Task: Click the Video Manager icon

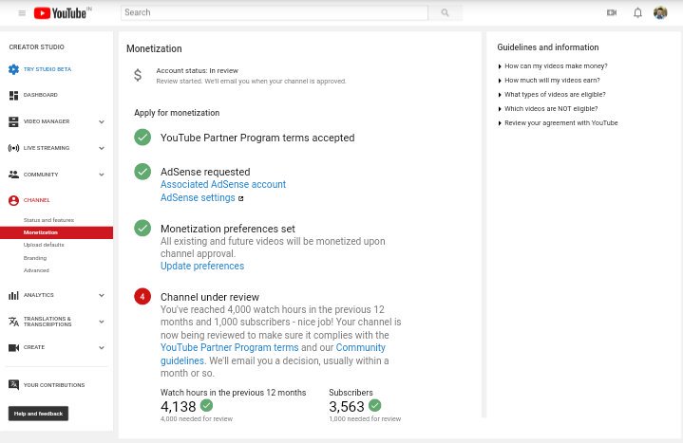Action: (13, 121)
